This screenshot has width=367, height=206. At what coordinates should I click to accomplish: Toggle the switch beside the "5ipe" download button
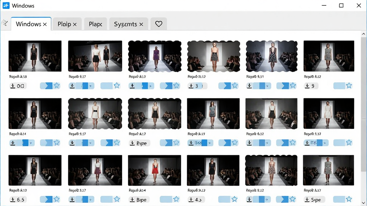[339, 199]
